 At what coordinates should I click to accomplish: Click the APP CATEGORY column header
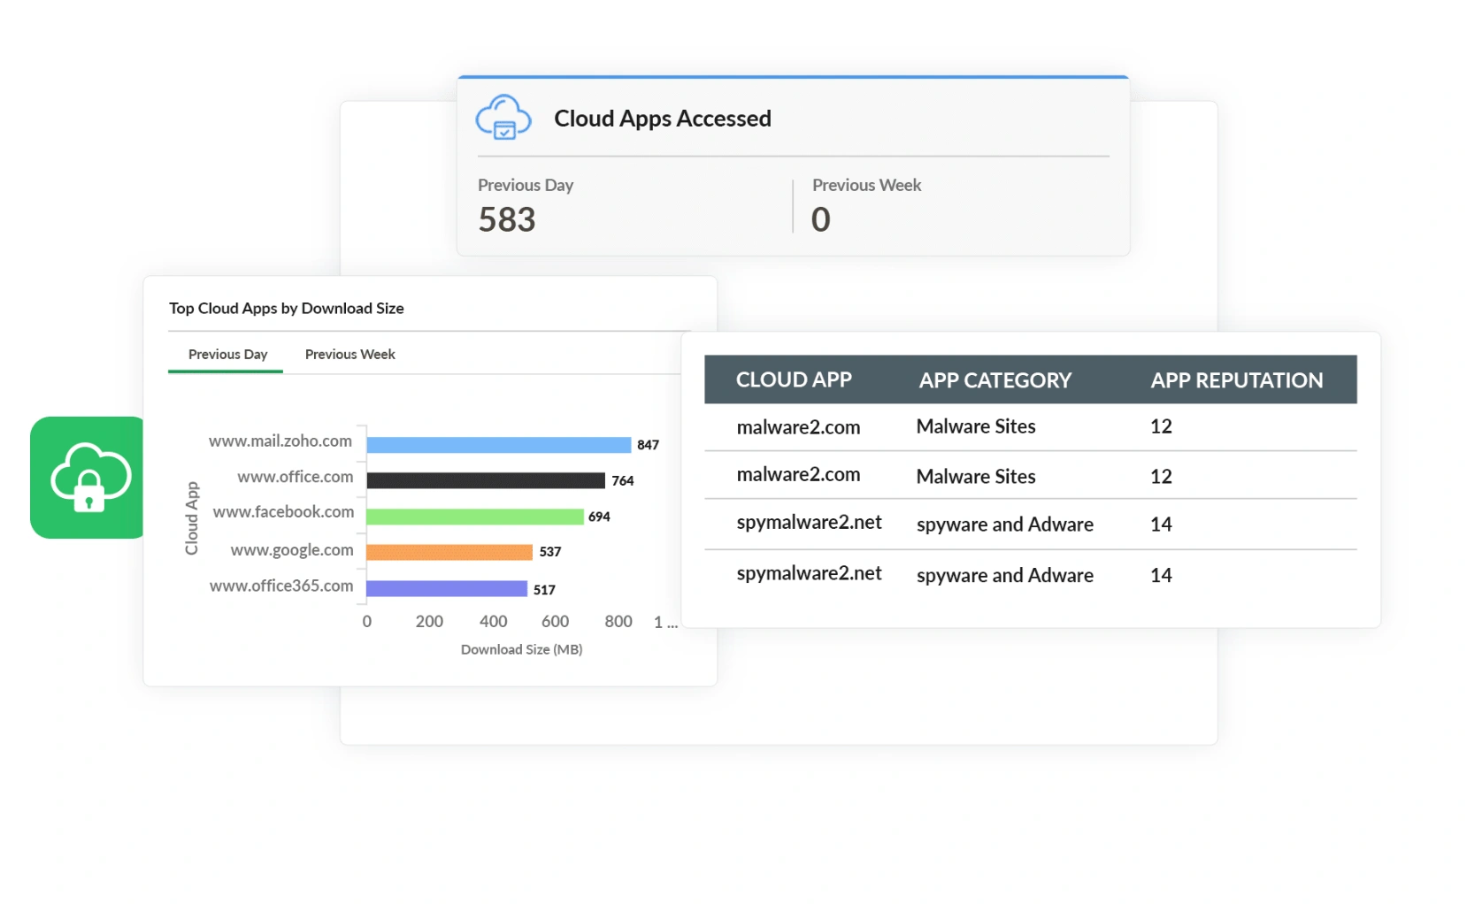pos(995,380)
